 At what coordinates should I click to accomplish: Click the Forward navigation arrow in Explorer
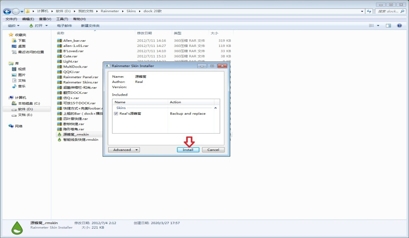click(16, 11)
